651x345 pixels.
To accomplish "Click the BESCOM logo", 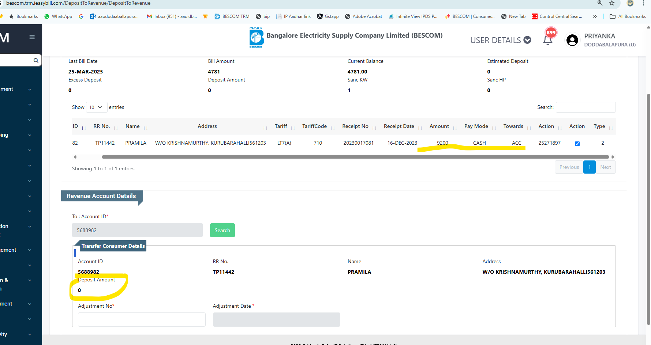I will click(x=256, y=38).
